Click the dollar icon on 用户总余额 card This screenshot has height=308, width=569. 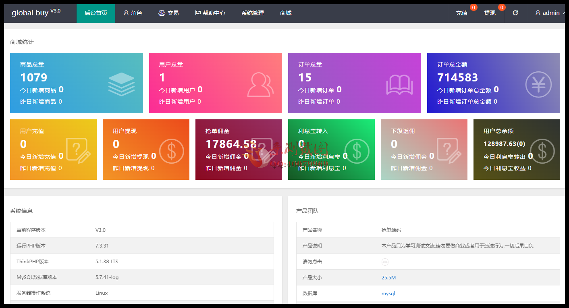542,151
